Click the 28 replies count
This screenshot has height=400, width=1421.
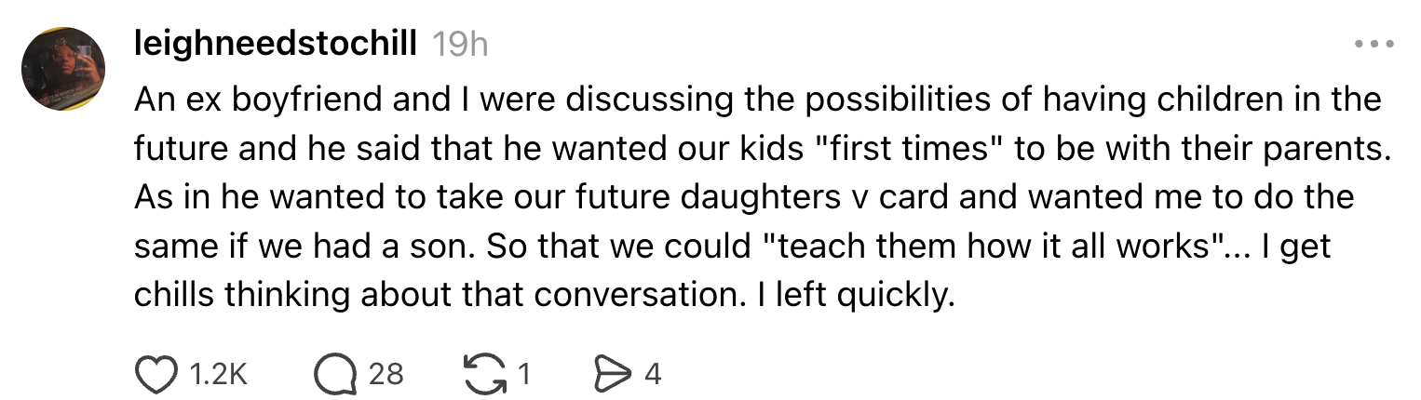[386, 374]
